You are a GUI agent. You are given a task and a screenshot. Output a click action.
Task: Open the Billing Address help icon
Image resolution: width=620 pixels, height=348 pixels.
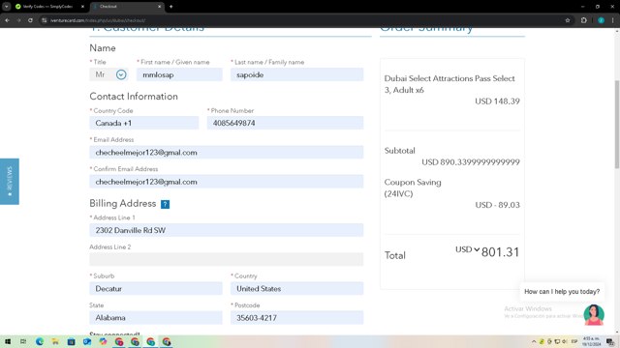click(165, 204)
